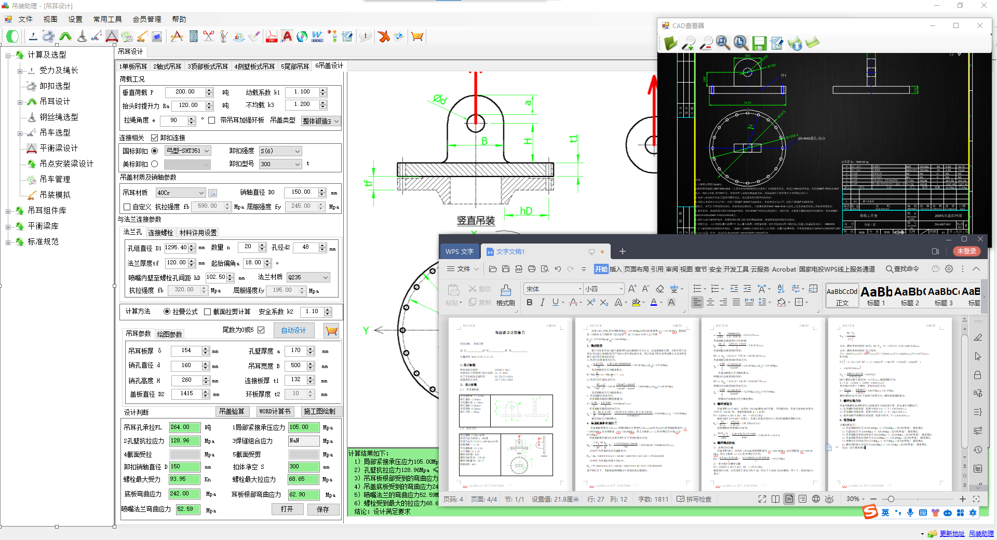Image resolution: width=997 pixels, height=540 pixels.
Task: Toggle italic in WPS ribbon
Action: pos(542,302)
